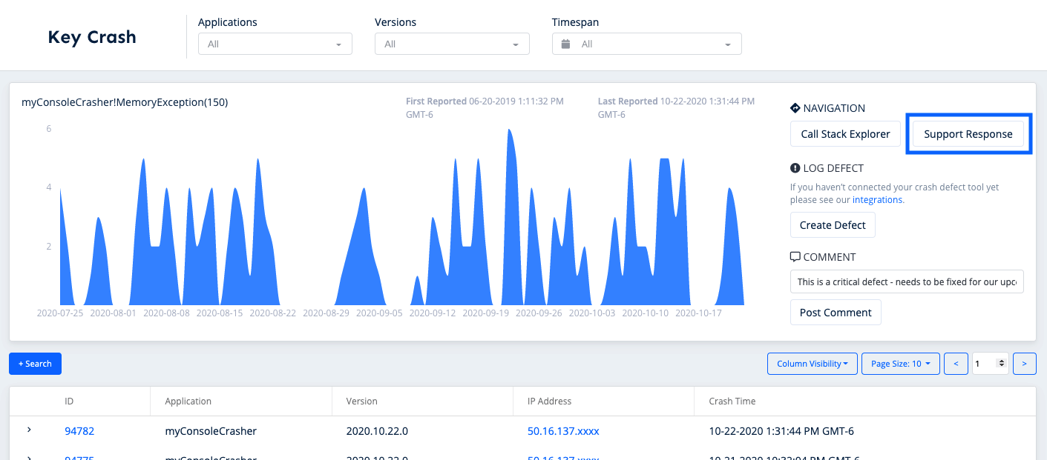Screen dimensions: 1047x460
Task: Click the 2020-07-25 axis date label
Action: [60, 313]
